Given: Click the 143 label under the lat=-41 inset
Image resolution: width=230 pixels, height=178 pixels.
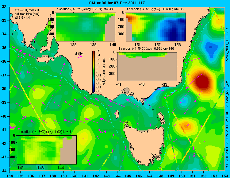Looking at the screenshot, I should click(40, 168).
